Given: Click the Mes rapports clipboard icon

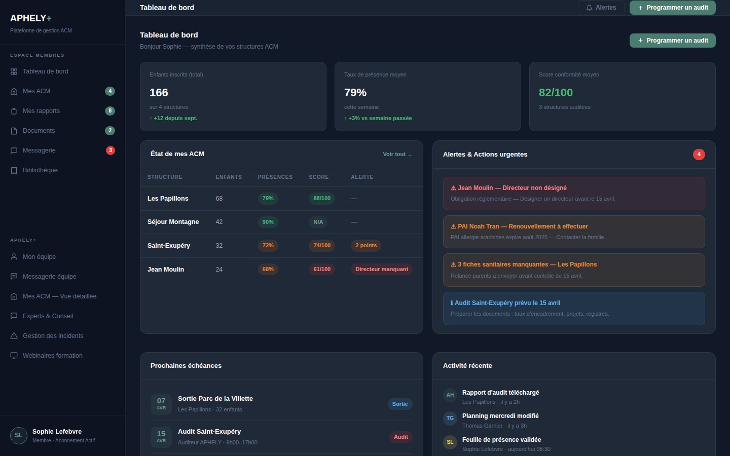Looking at the screenshot, I should [14, 111].
